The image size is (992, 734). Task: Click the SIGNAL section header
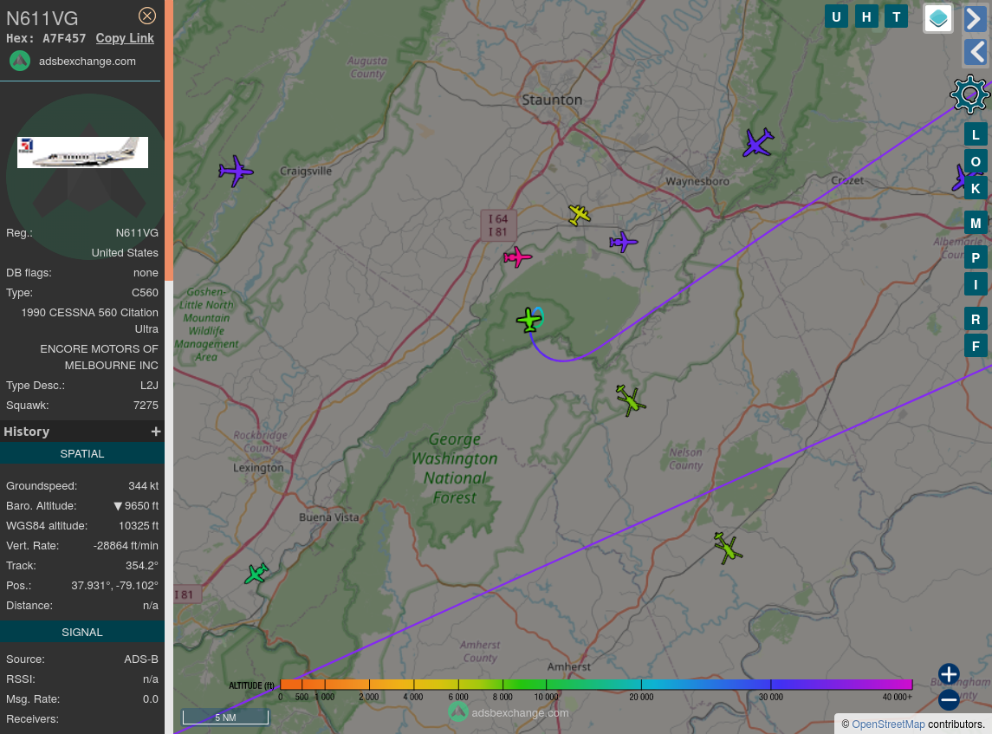coord(82,632)
